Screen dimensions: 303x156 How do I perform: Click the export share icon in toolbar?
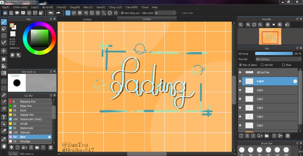pos(11,13)
